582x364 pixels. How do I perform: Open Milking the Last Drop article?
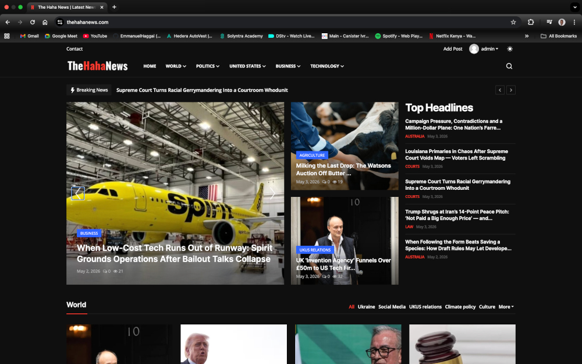coord(343,169)
